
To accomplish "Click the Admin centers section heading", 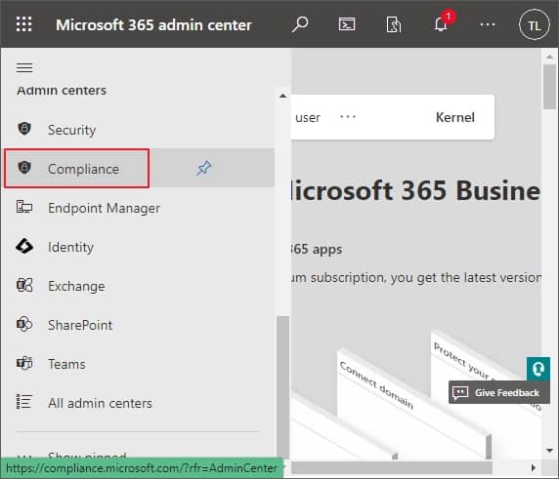I will tap(62, 90).
